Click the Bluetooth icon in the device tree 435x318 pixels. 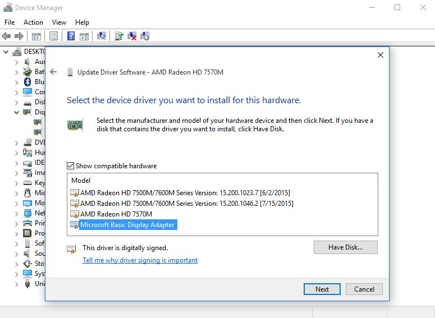point(28,82)
